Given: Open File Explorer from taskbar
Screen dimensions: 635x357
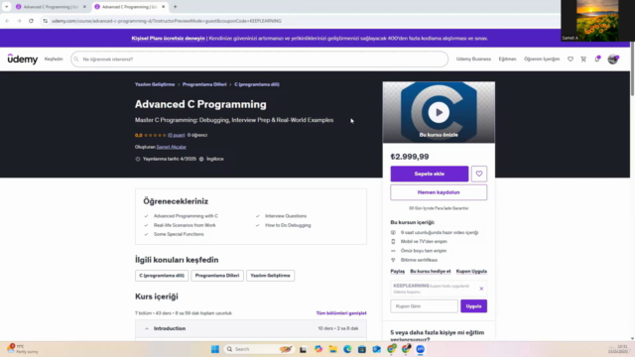Looking at the screenshot, I should pos(333,349).
